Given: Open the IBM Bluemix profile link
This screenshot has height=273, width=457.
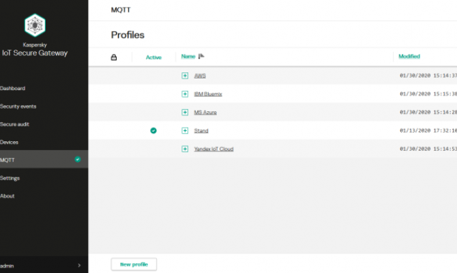Looking at the screenshot, I should (208, 94).
